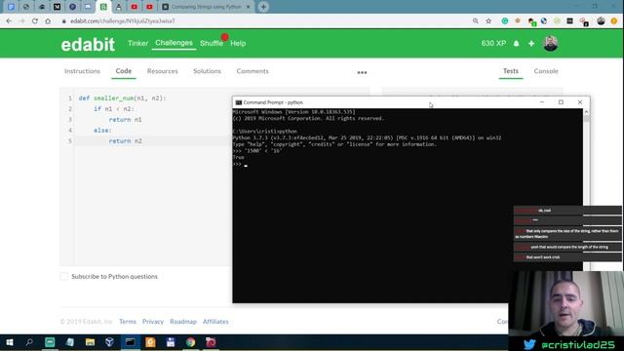Tick Subscribe to Python questions checkbox
The height and width of the screenshot is (351, 624).
coord(63,276)
